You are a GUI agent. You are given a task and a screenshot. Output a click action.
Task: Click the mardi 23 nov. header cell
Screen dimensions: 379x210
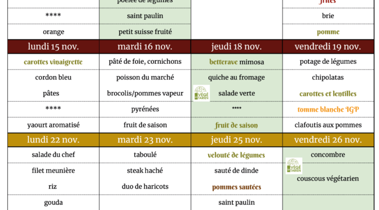[x=145, y=140]
